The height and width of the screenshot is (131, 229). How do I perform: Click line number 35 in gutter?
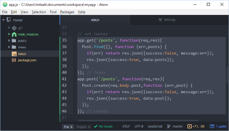point(64,40)
